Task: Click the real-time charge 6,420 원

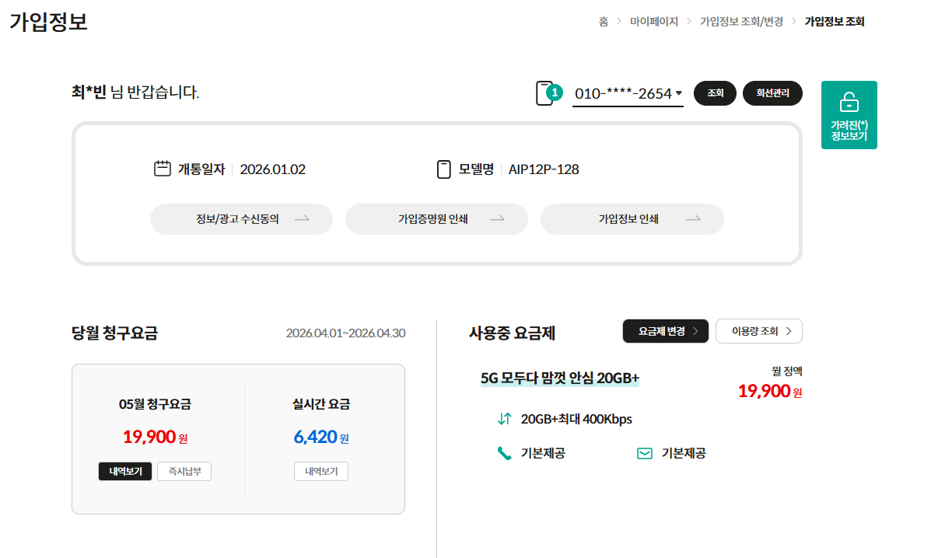Action: point(321,438)
